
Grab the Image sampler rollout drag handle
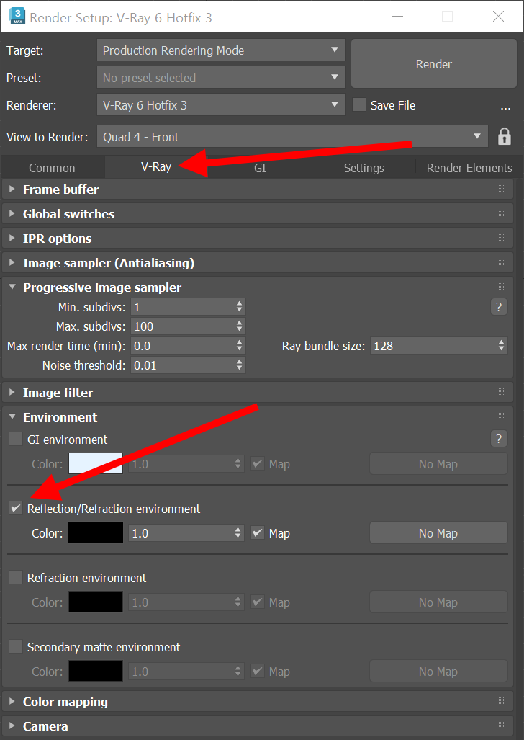click(502, 262)
